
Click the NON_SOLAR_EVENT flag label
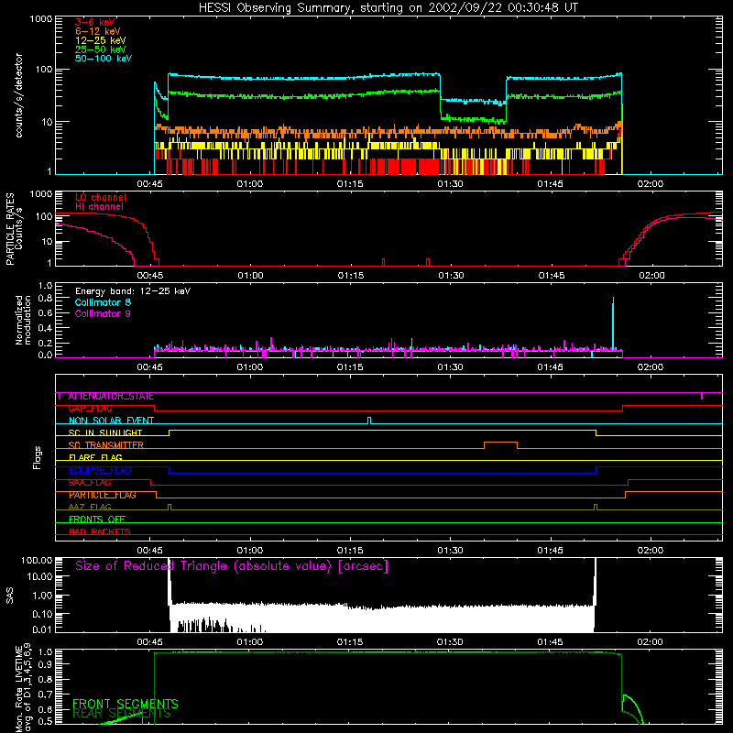111,421
